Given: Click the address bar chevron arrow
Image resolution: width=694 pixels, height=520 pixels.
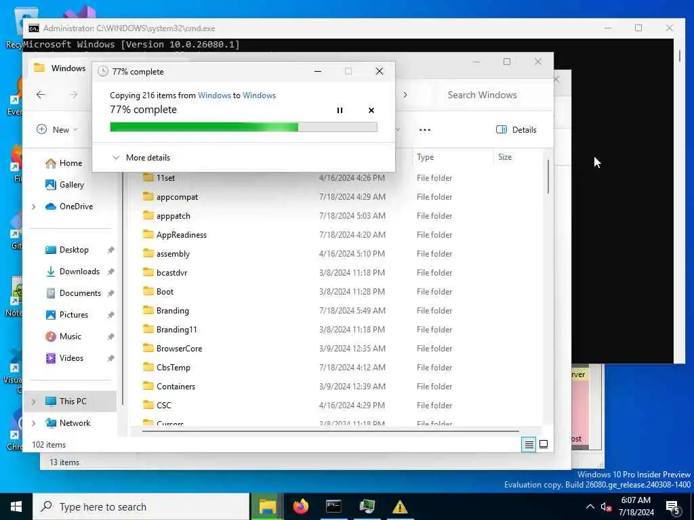Looking at the screenshot, I should click(x=405, y=95).
